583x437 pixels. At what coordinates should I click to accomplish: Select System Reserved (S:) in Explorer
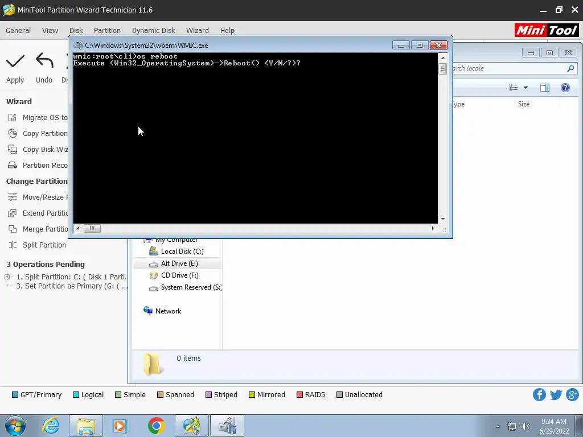tap(185, 287)
